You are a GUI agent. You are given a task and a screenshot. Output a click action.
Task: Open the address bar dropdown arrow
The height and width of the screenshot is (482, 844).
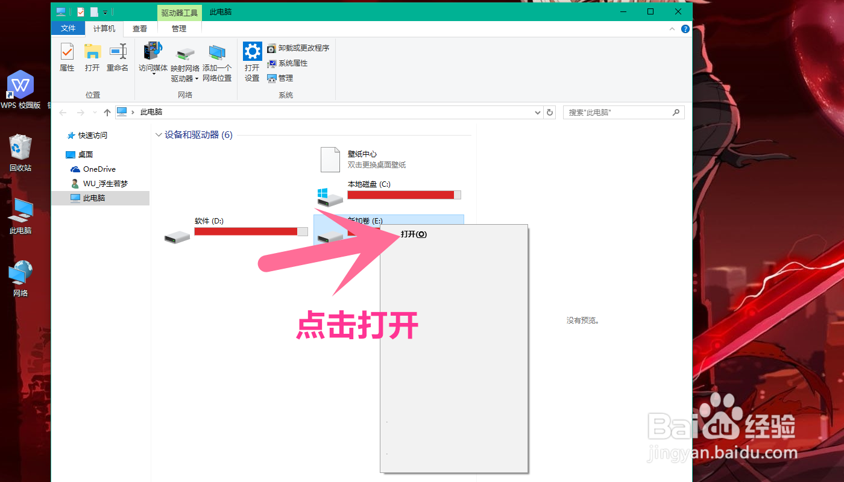tap(537, 112)
